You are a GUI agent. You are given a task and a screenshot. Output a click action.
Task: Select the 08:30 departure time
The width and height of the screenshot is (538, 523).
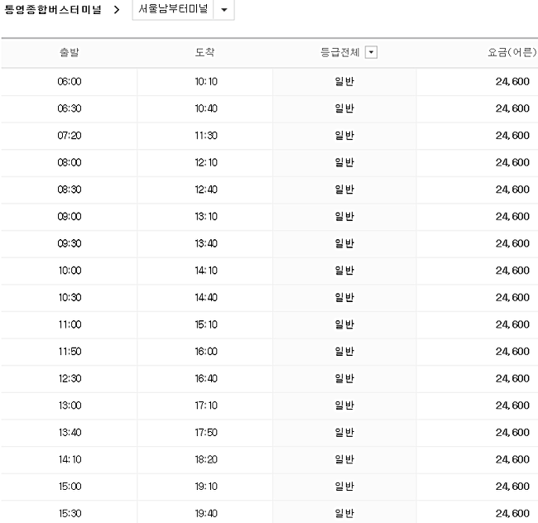pos(70,190)
